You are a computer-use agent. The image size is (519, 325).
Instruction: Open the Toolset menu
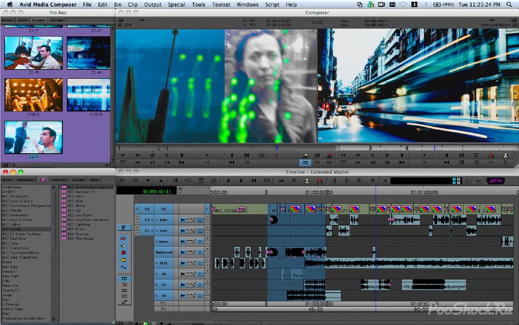[221, 5]
